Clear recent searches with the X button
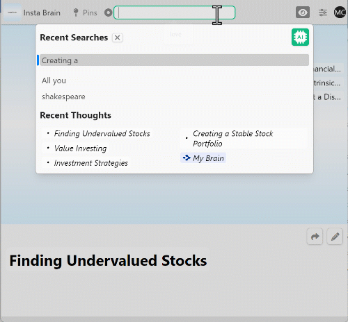Image resolution: width=348 pixels, height=322 pixels. click(x=118, y=37)
